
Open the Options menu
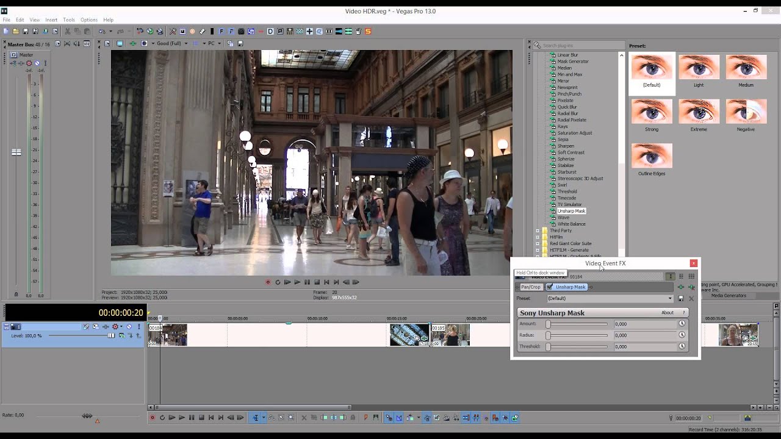(x=89, y=20)
